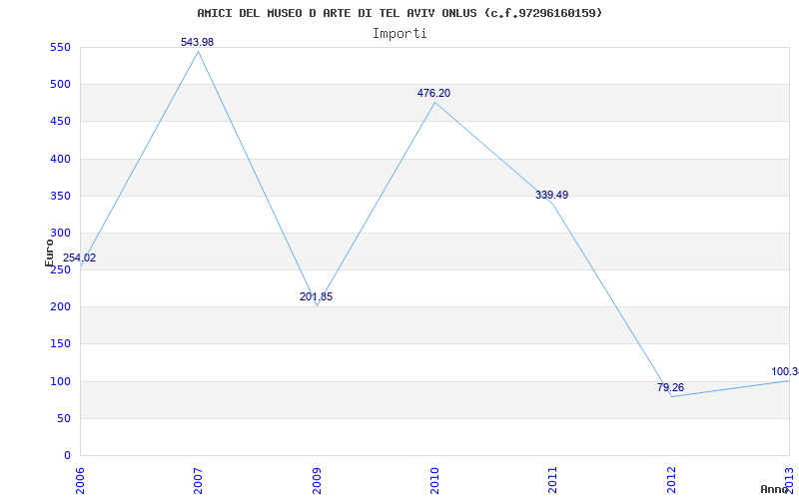Click the 2013 x-axis label
799x499 pixels.
[x=789, y=480]
